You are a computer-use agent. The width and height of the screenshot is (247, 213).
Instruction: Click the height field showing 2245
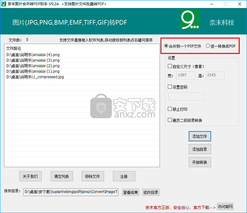pos(215,75)
